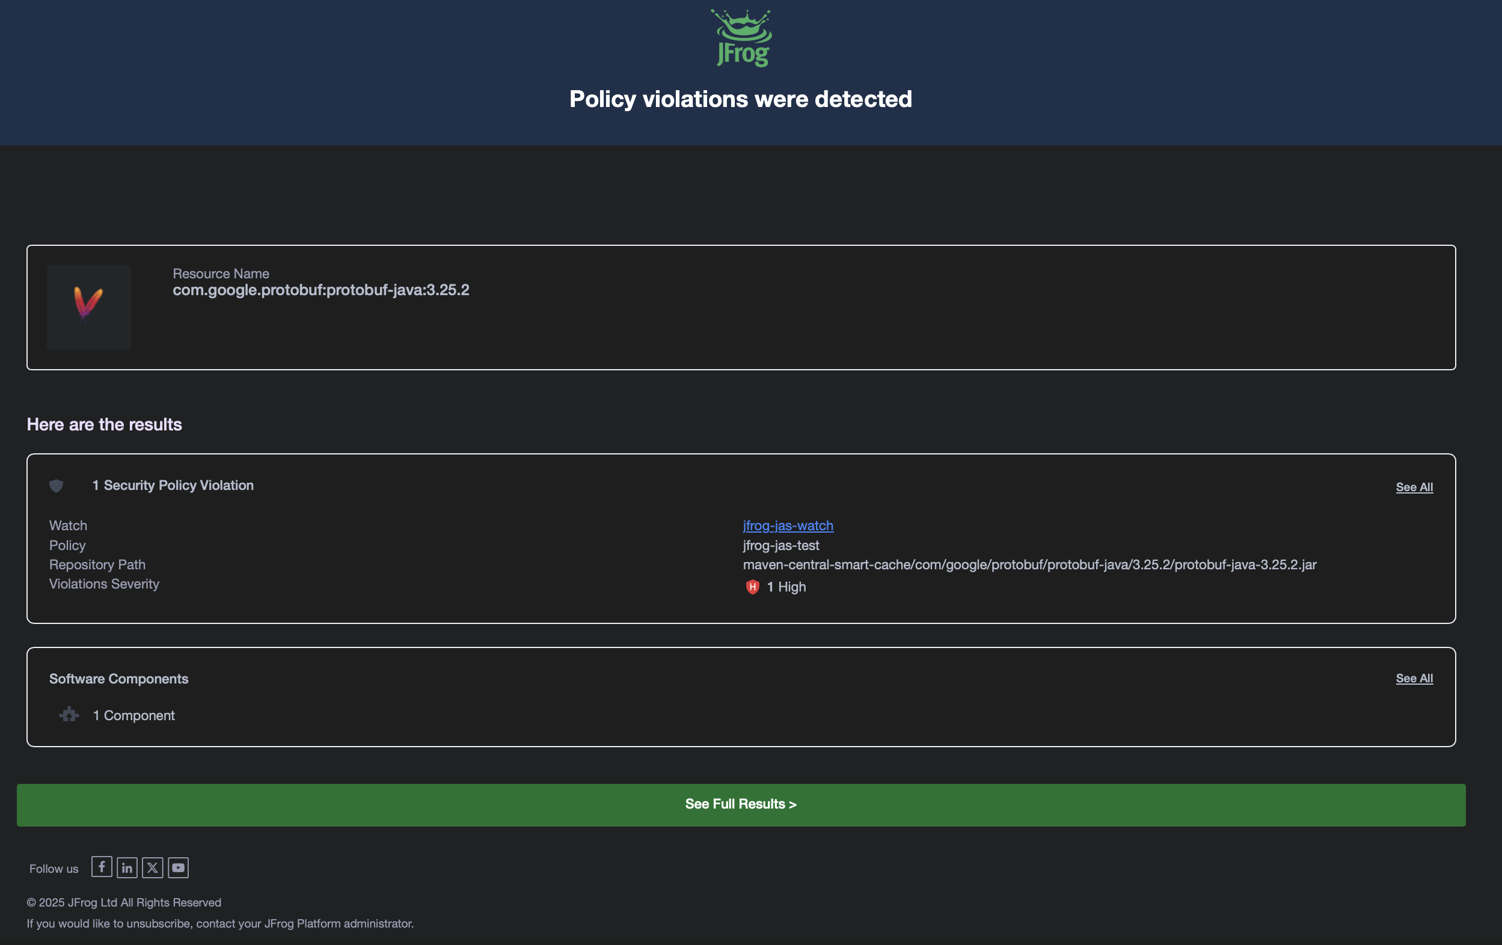This screenshot has width=1502, height=945.
Task: Click the shield icon beside Security Policy Violation
Action: coord(56,485)
